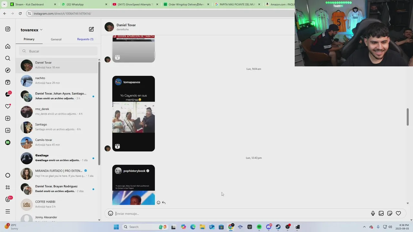This screenshot has width=413, height=232.
Task: Open nachito conversation
Action: coord(57,81)
